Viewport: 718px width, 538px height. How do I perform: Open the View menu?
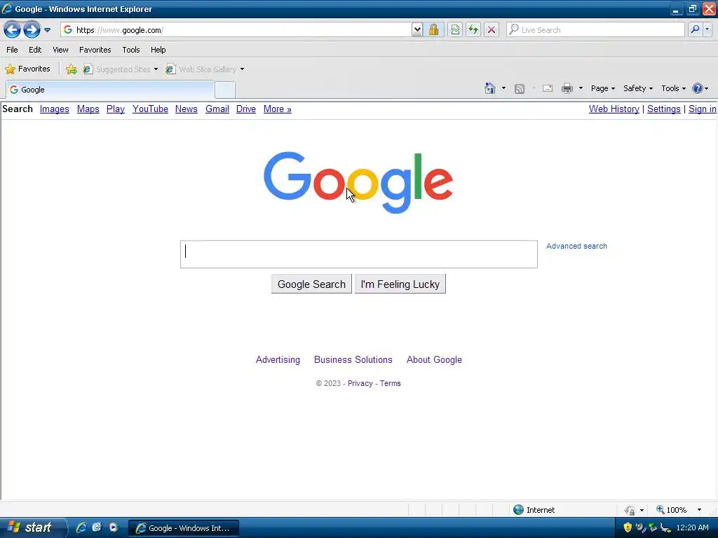(60, 50)
